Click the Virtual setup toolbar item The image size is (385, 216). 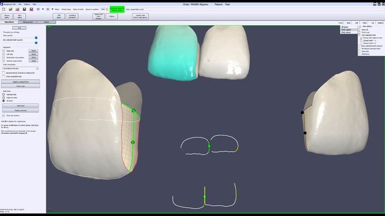click(66, 10)
